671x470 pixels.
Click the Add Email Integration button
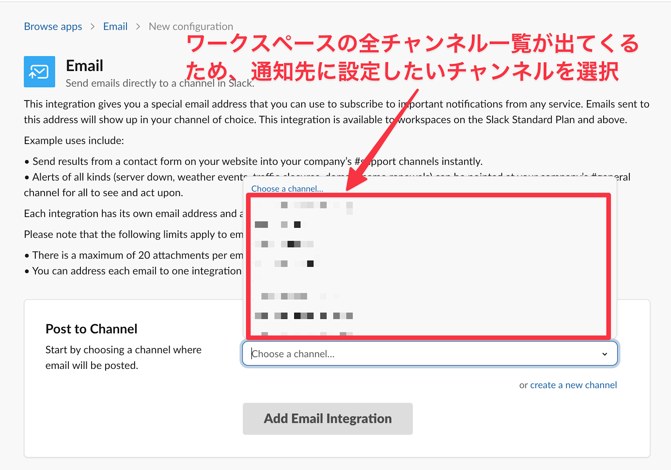point(328,419)
